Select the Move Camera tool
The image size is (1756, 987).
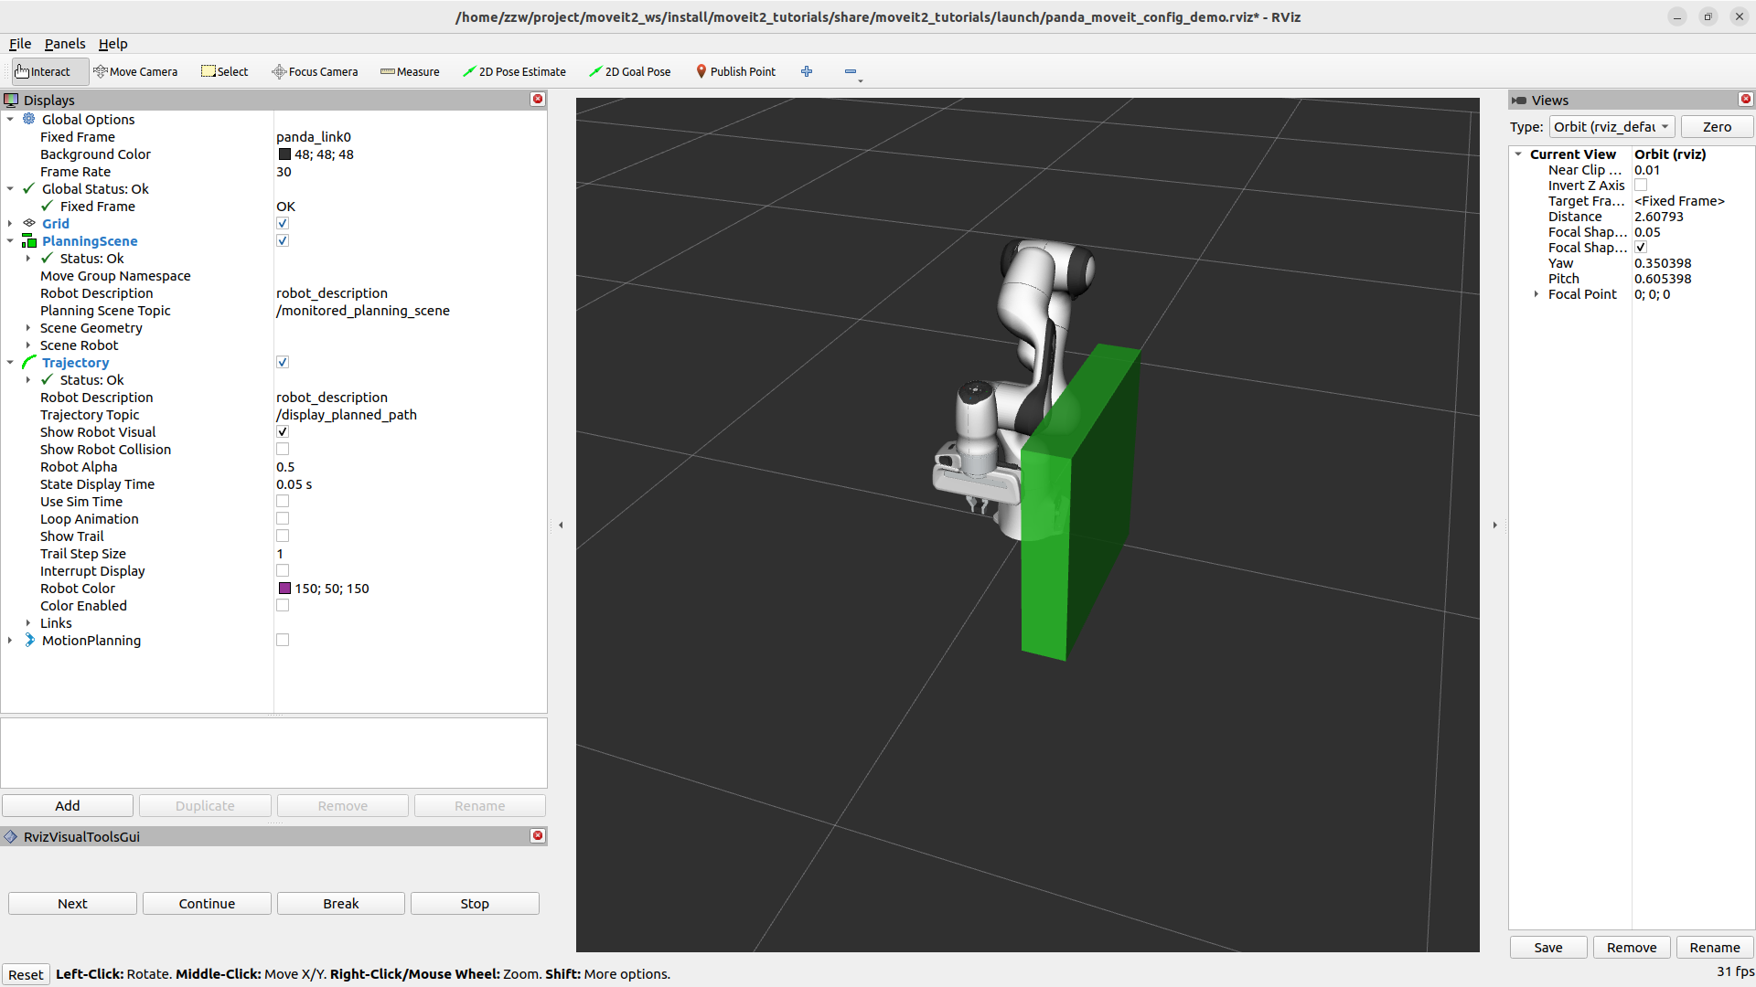point(135,71)
